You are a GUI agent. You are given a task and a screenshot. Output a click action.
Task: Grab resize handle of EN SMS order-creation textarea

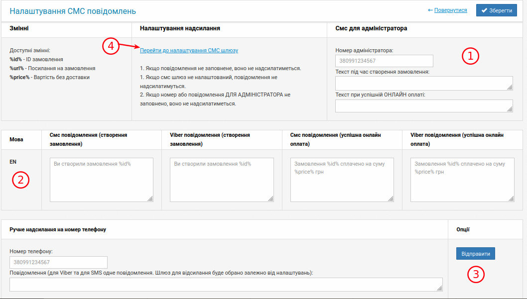click(x=150, y=199)
